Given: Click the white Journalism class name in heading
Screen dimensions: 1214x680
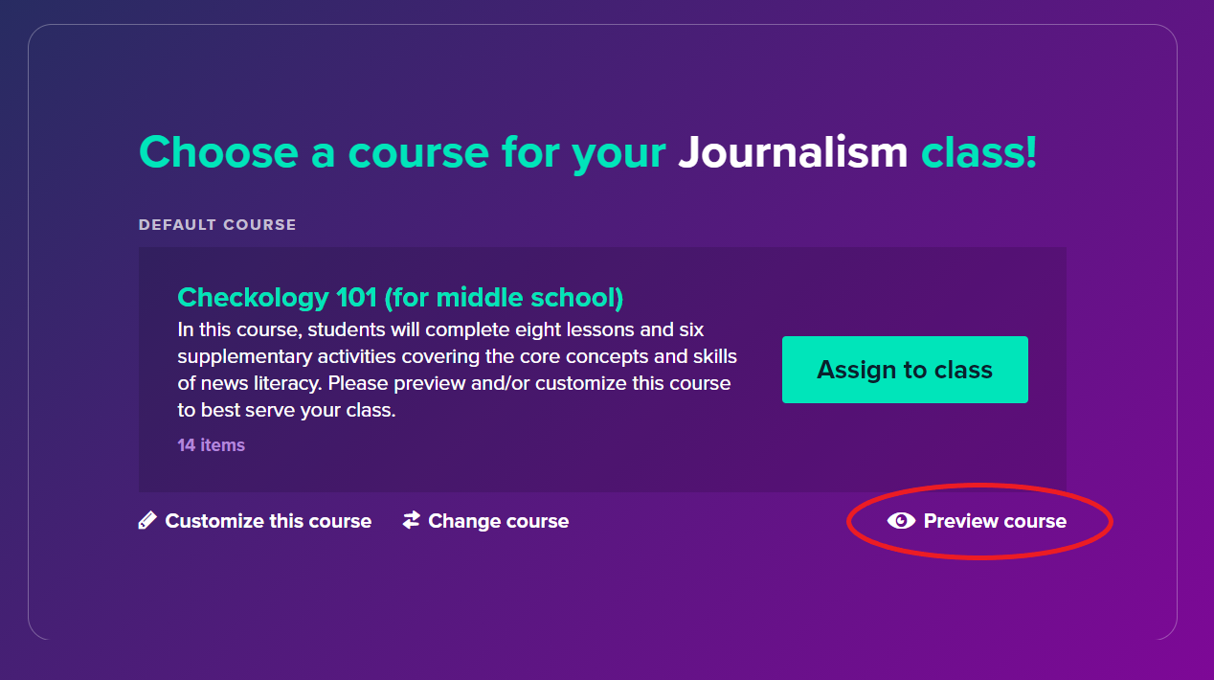Looking at the screenshot, I should (793, 153).
